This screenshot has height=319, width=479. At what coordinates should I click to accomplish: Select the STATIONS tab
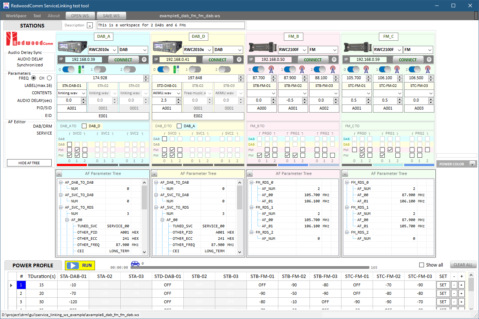click(x=32, y=25)
